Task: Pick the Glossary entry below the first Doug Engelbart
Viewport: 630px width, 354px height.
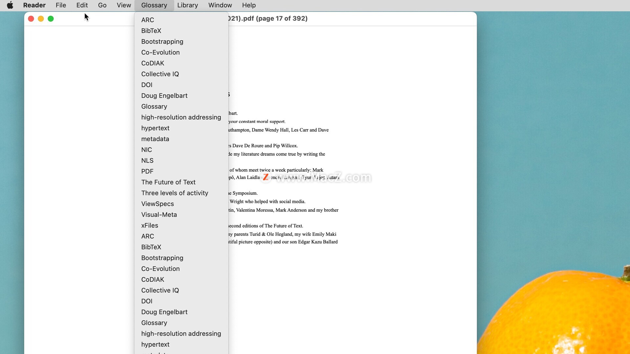Action: tap(181, 107)
